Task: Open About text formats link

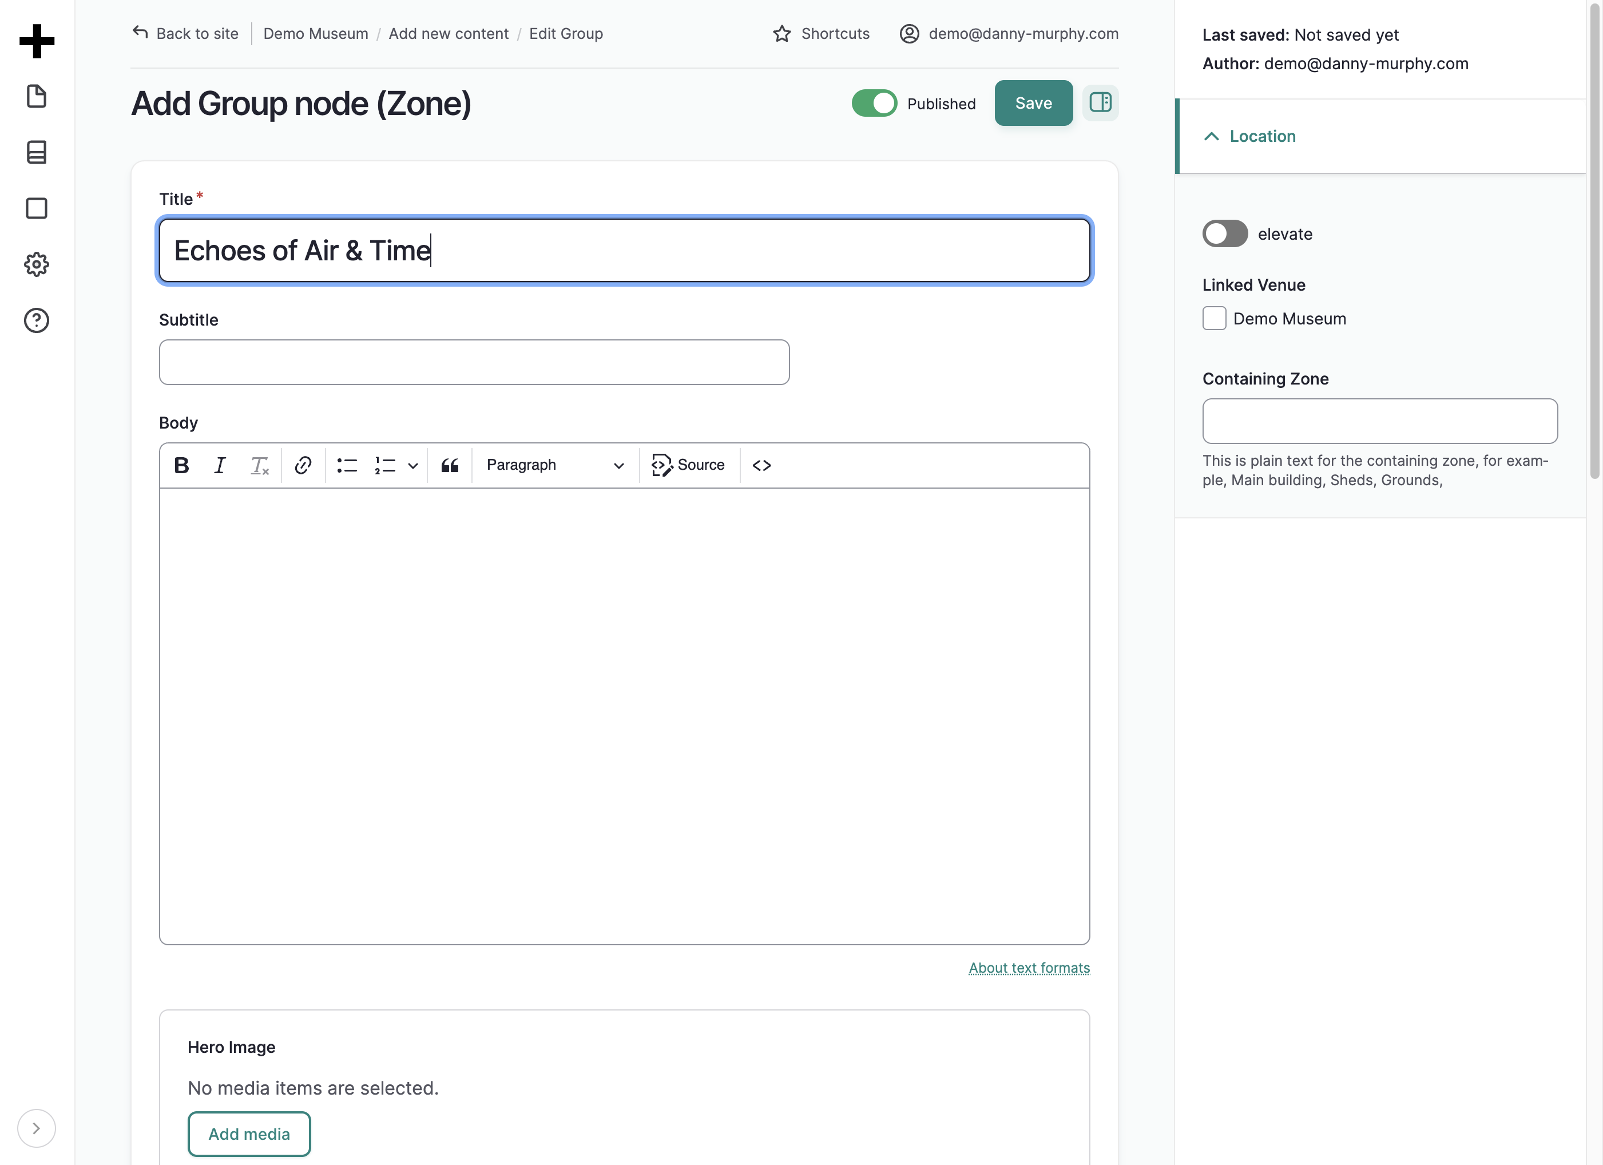Action: [x=1029, y=968]
